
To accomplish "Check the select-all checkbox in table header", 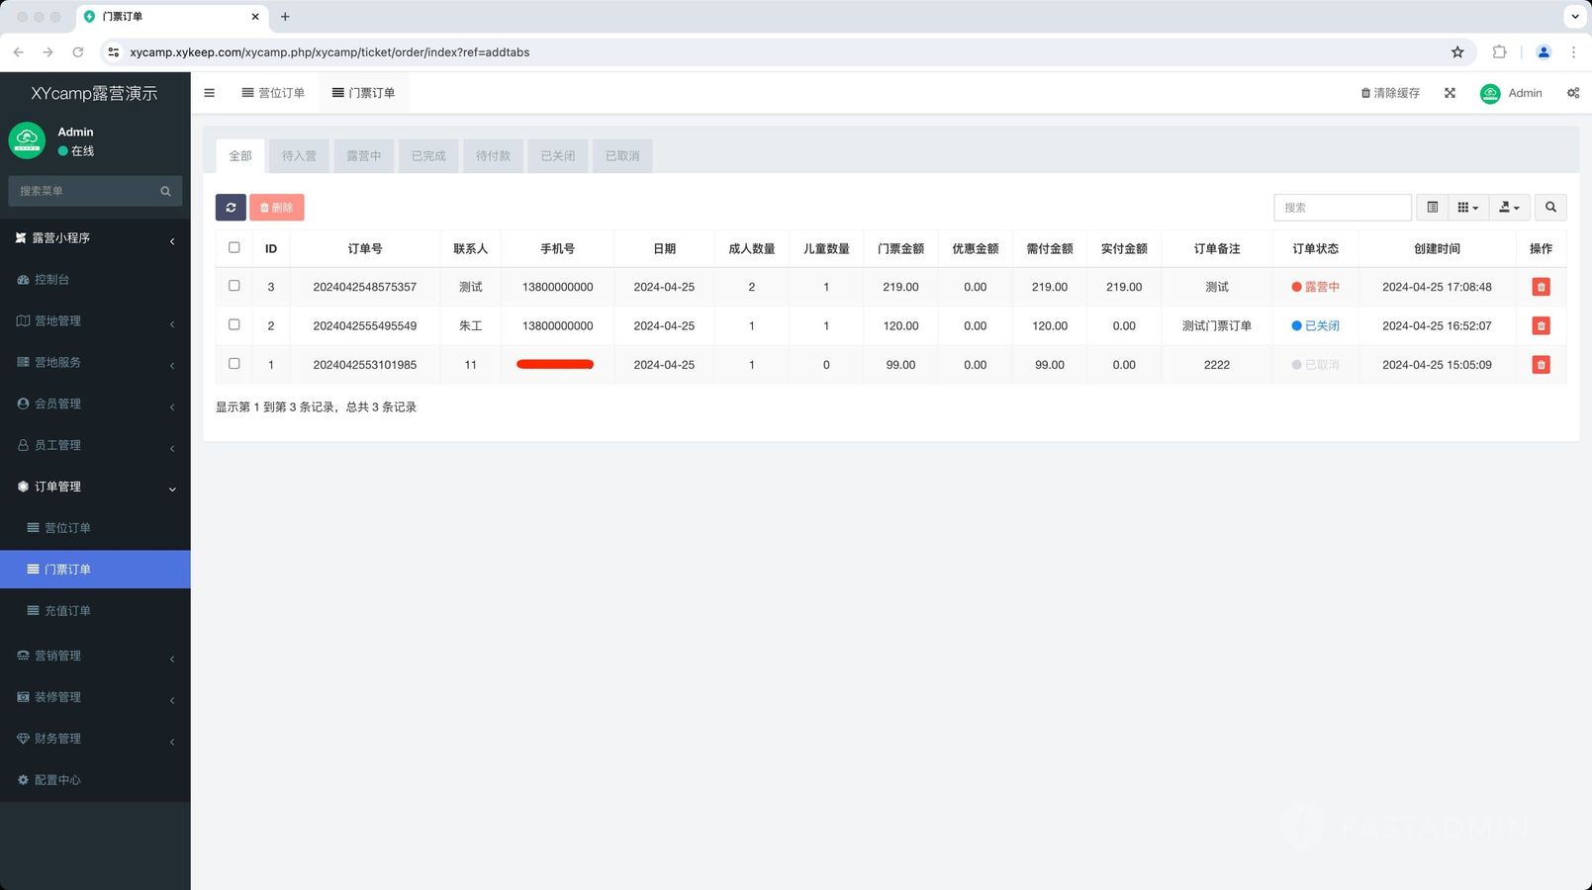I will [234, 248].
